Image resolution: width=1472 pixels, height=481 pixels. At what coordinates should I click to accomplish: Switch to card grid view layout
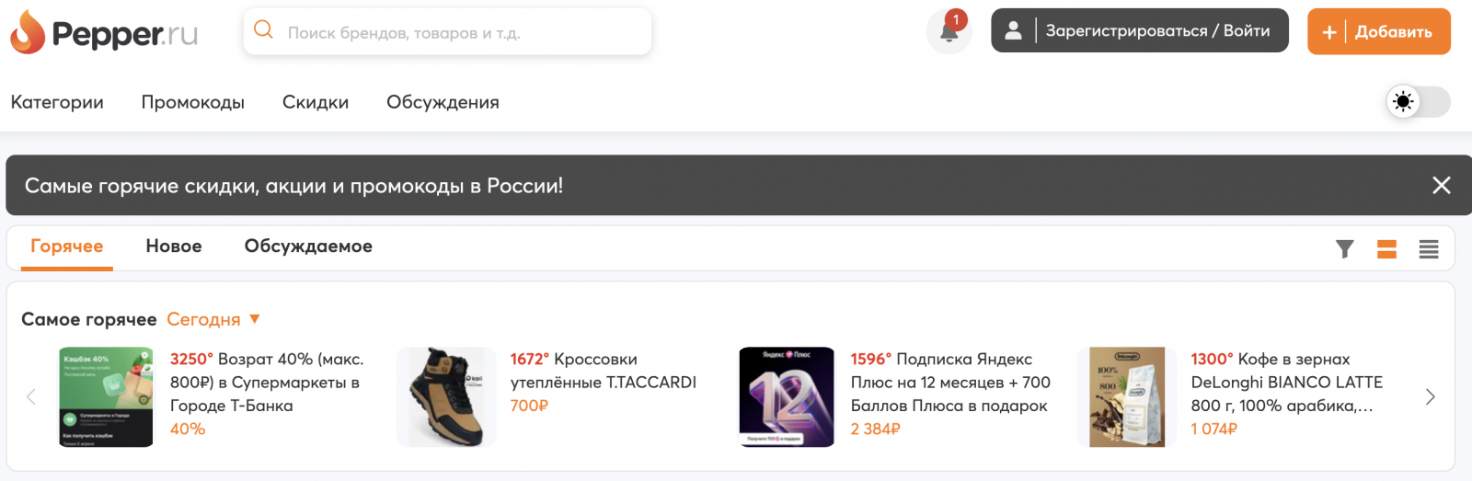1386,249
